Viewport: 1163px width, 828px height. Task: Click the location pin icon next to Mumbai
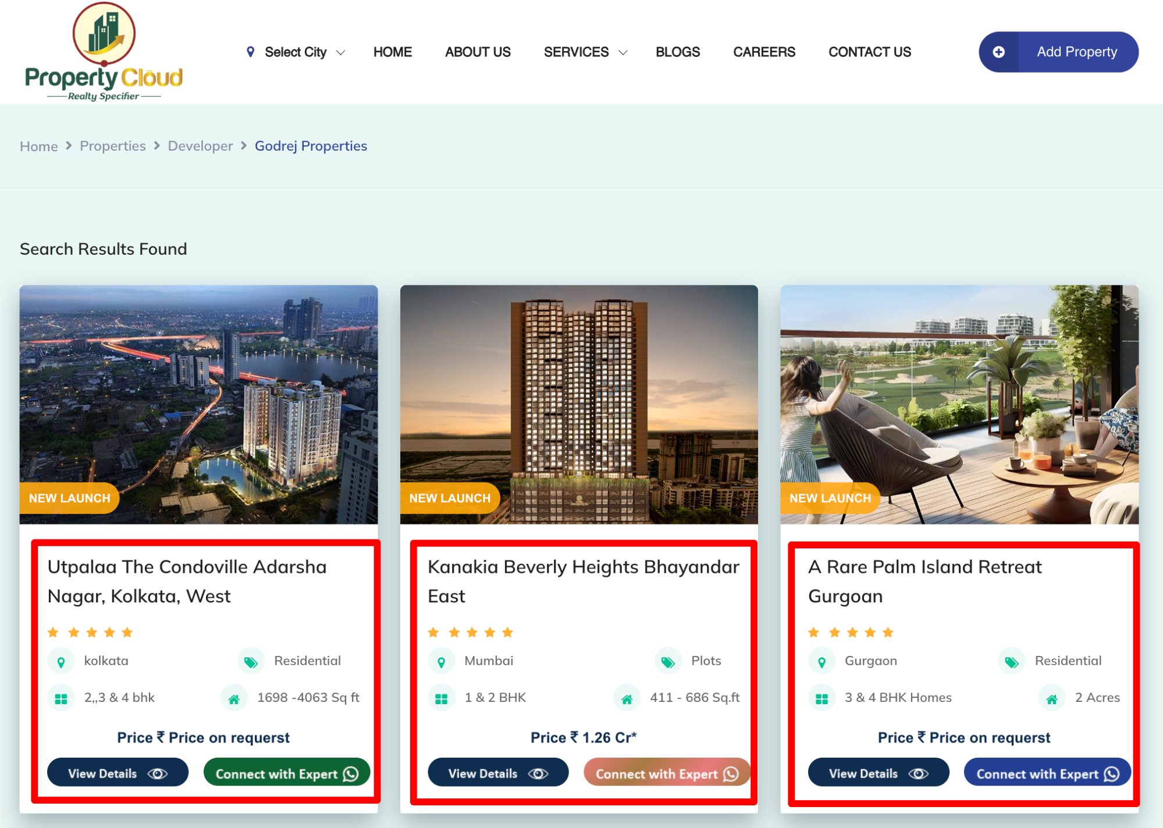click(442, 661)
